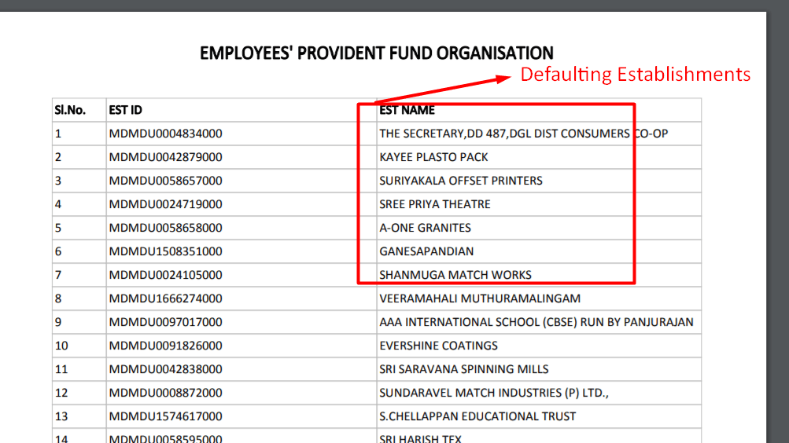Click 'S.CHELLAPPAN EDUCATIONAL TRUST' establishment name
Image resolution: width=789 pixels, height=443 pixels.
click(477, 417)
